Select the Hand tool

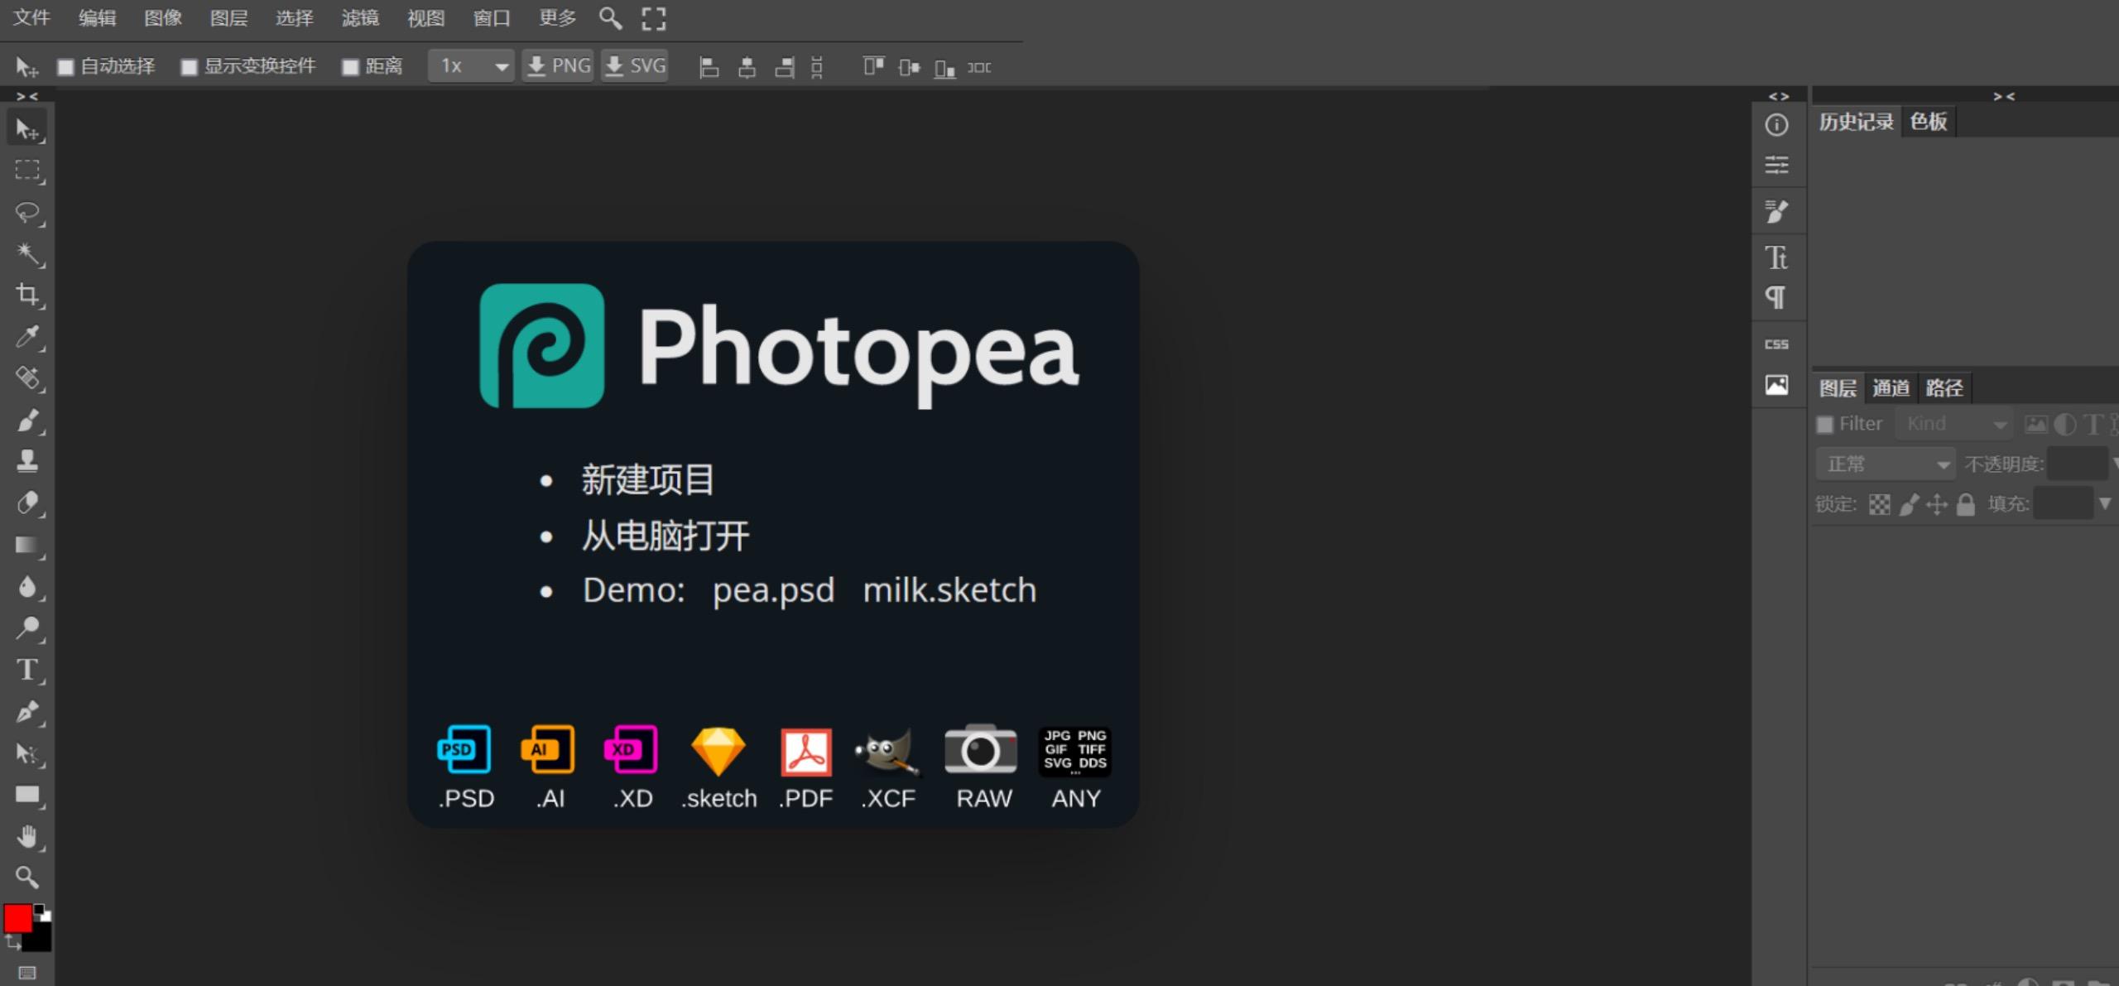coord(27,836)
